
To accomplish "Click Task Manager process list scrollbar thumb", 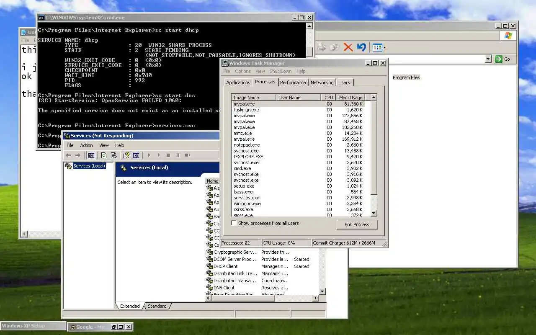I will click(374, 147).
